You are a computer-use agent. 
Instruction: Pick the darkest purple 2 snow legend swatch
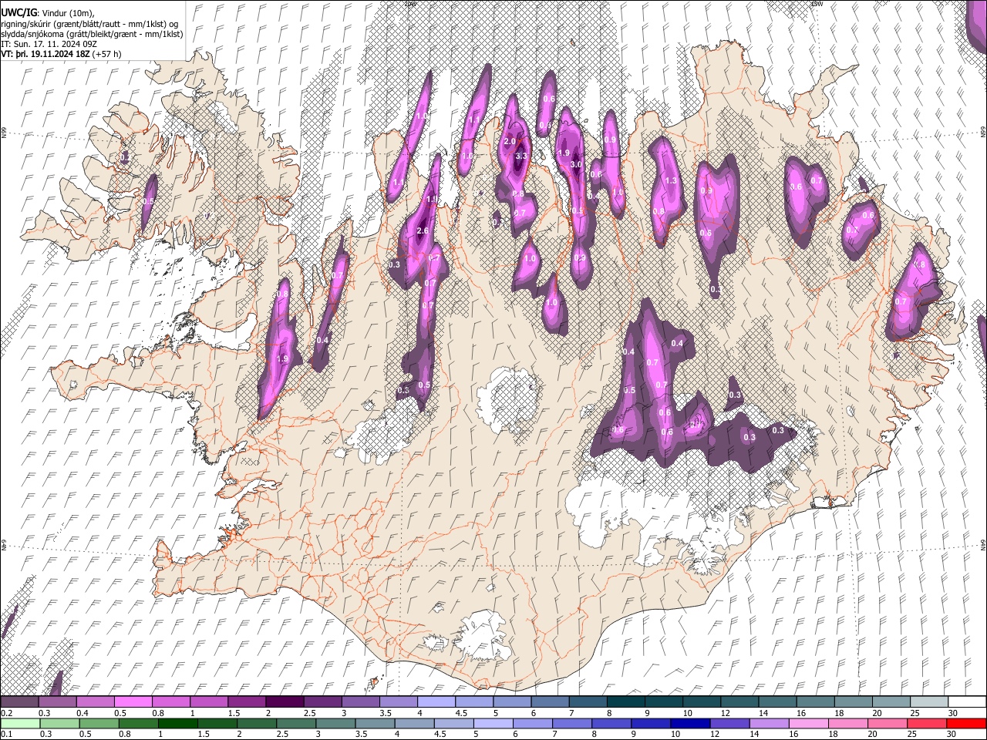tap(284, 702)
